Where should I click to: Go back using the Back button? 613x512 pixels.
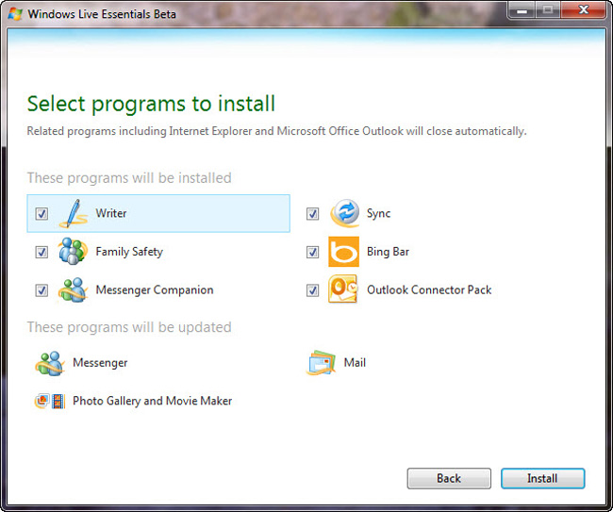click(449, 478)
